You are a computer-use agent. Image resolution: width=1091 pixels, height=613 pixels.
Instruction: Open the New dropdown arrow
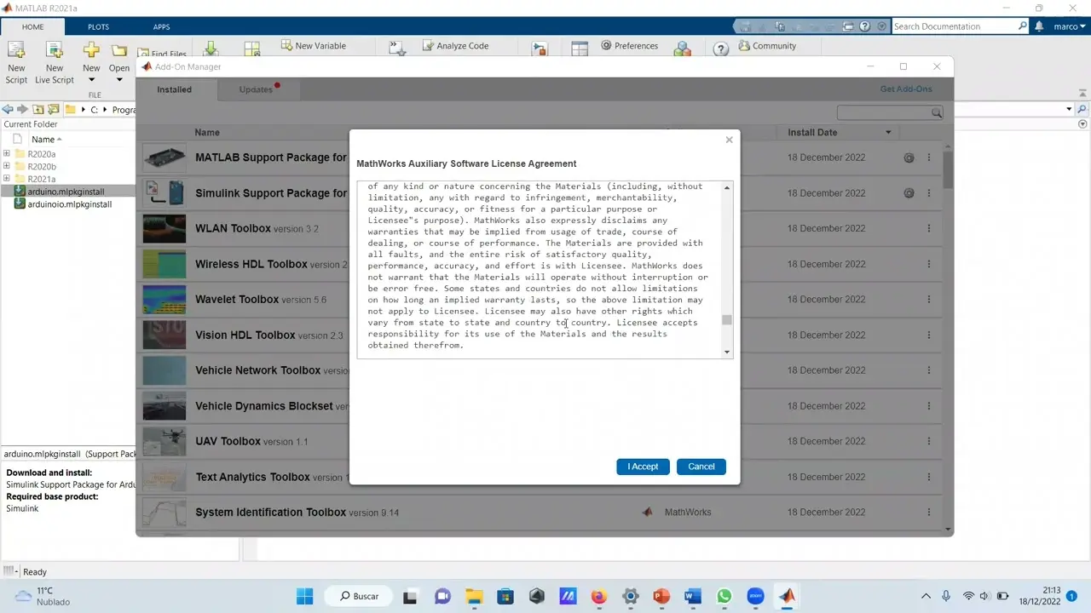91,80
